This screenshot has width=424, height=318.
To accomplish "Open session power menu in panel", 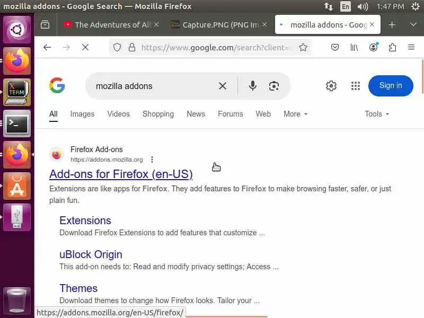I will click(x=416, y=6).
